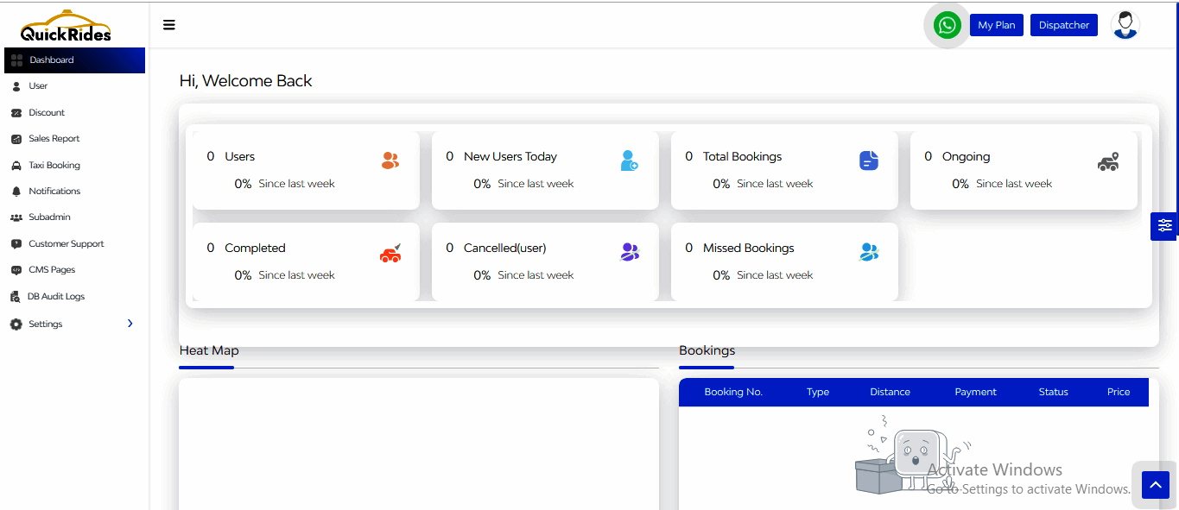Click the Booking No. column header
The width and height of the screenshot is (1179, 510).
tap(733, 392)
